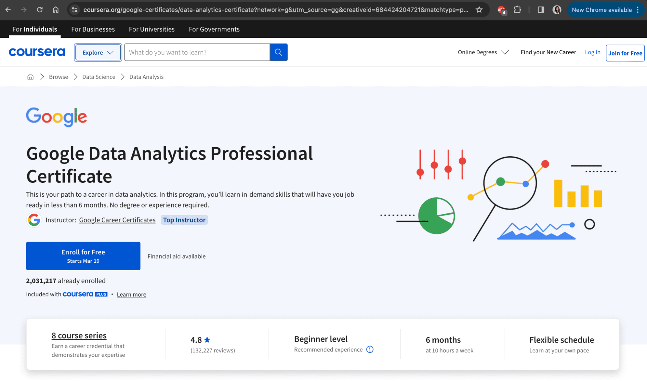The height and width of the screenshot is (381, 647).
Task: Toggle the browser side panel icon
Action: click(x=541, y=10)
